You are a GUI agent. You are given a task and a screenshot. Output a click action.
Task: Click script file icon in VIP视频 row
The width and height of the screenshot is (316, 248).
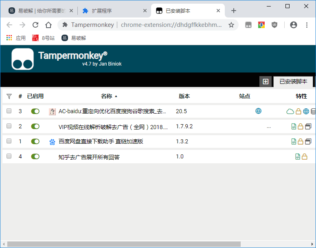294,126
